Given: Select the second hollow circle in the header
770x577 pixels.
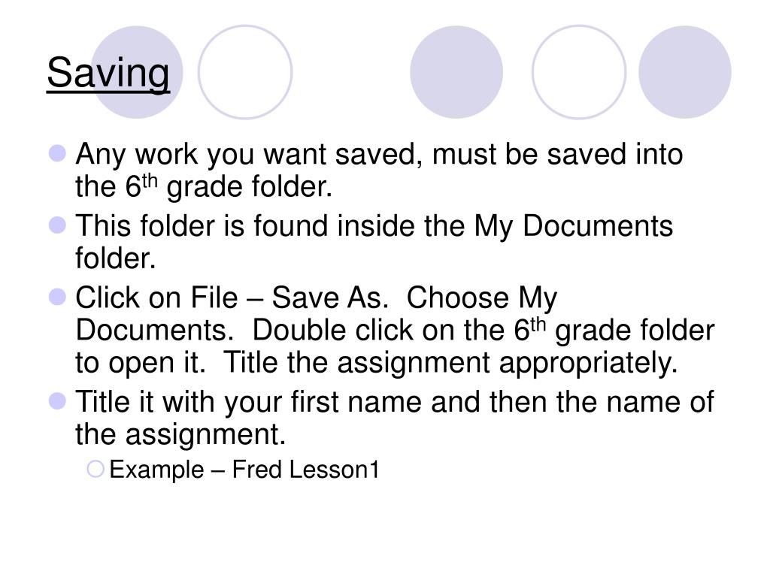Looking at the screenshot, I should [246, 72].
